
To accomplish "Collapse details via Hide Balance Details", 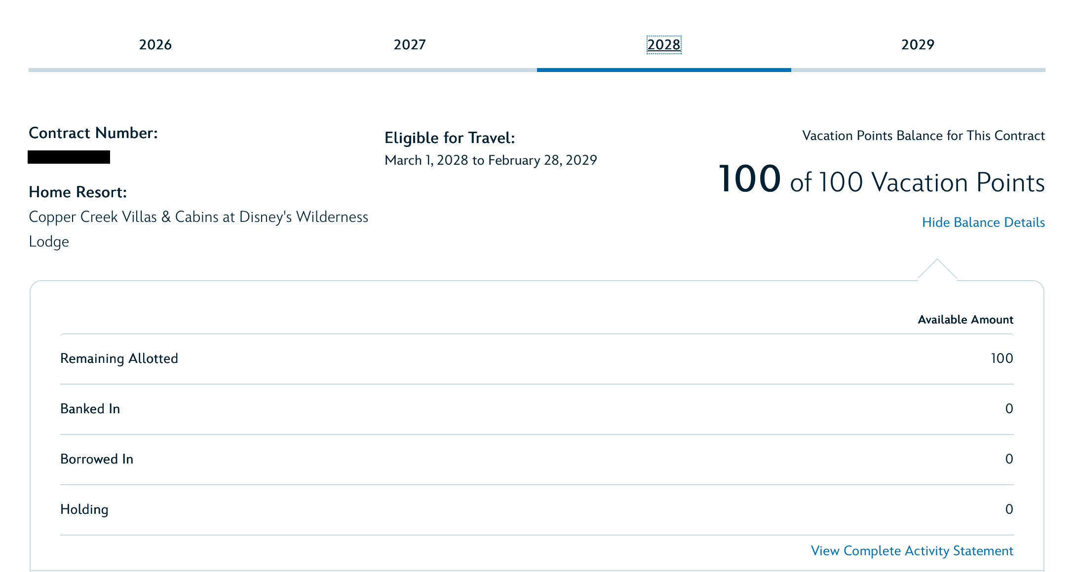I will (x=983, y=222).
